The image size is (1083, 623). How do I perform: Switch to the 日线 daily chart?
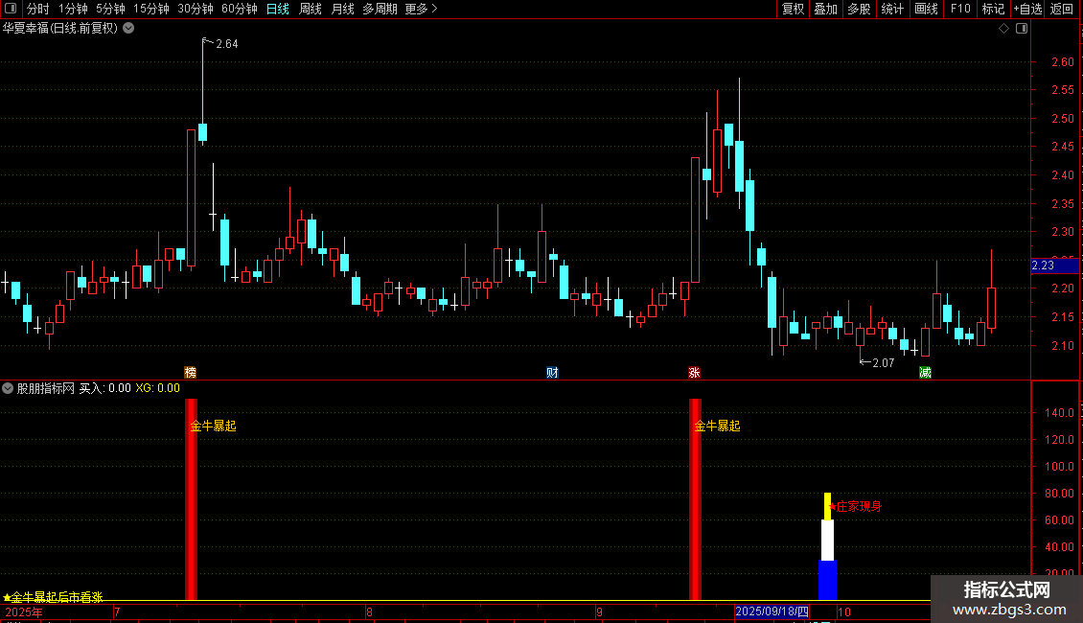click(x=278, y=9)
